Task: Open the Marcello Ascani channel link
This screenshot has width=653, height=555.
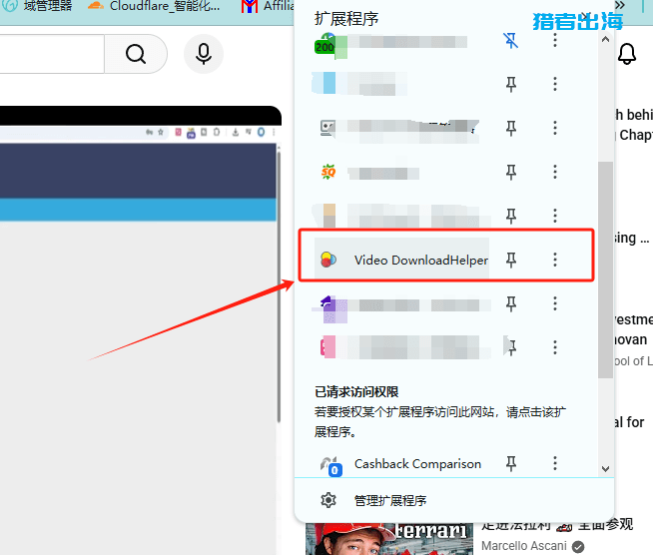Action: tap(524, 545)
